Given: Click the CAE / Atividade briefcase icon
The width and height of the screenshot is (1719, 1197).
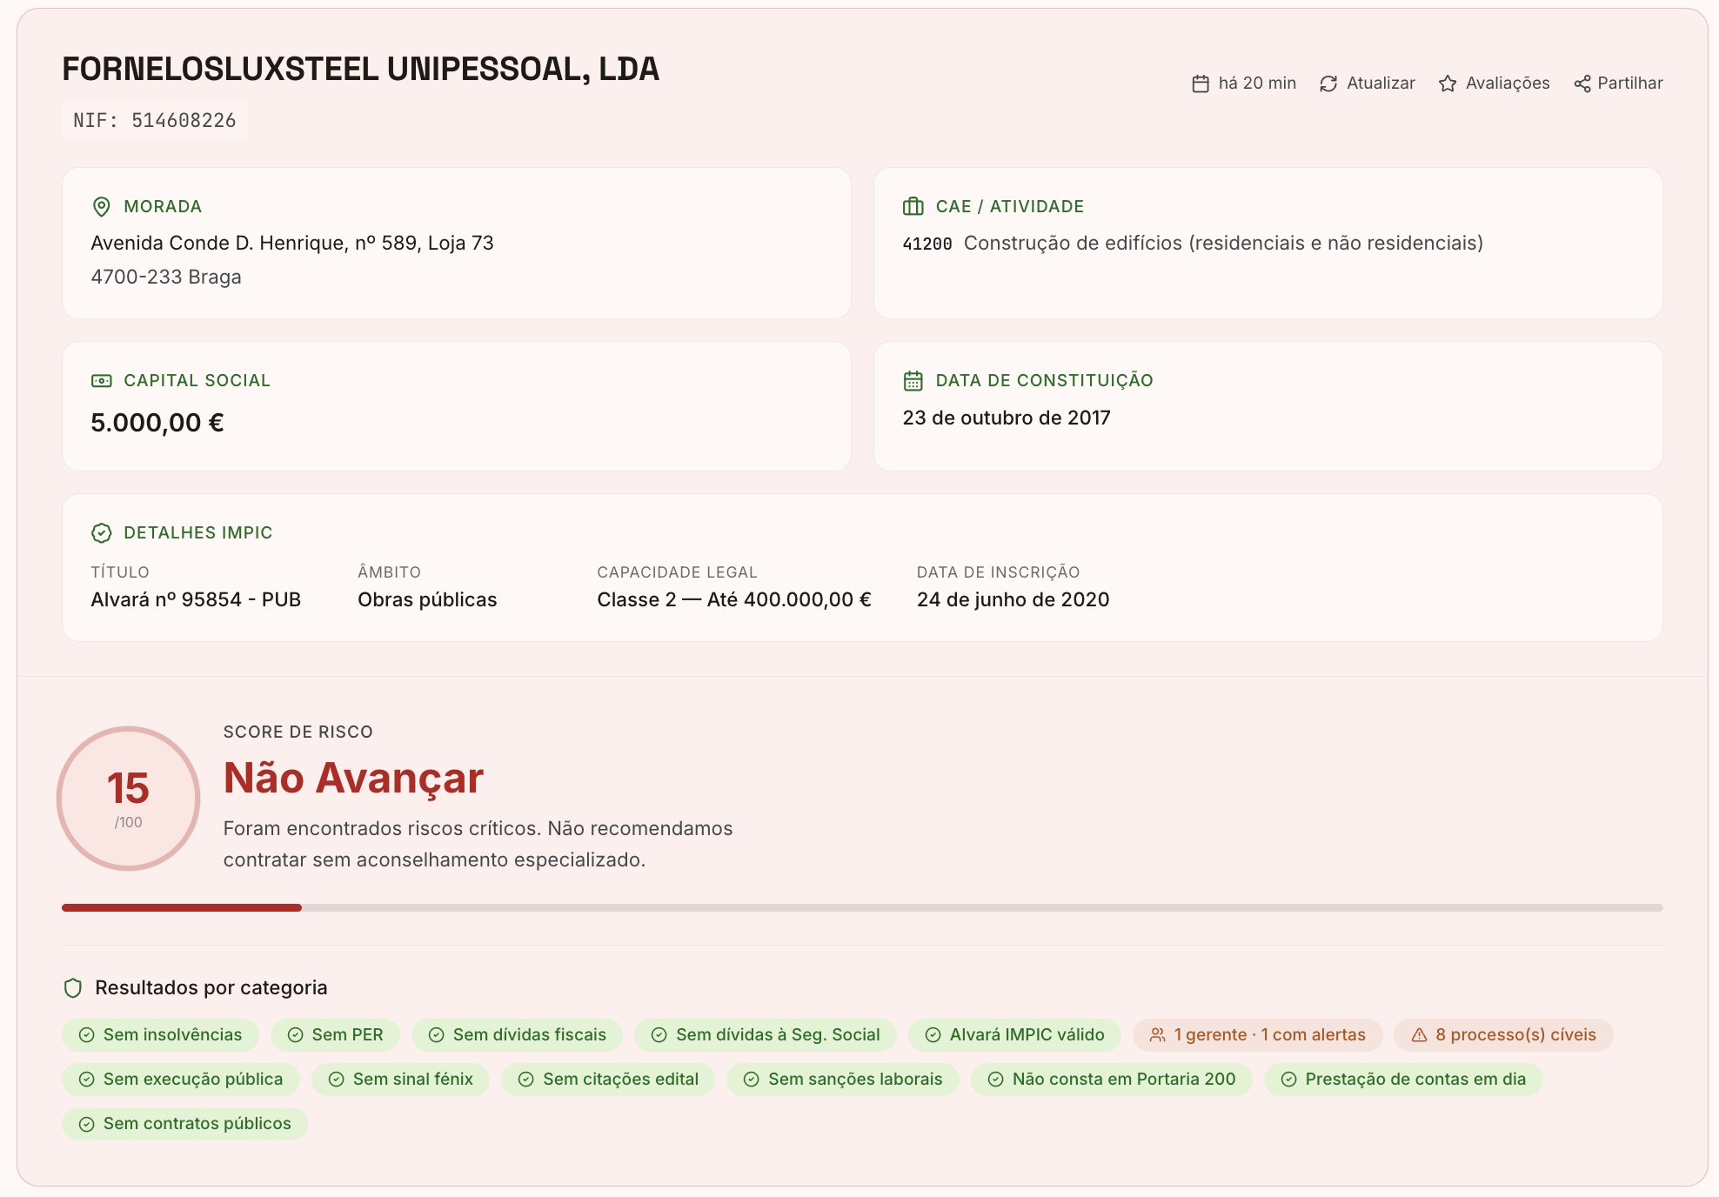Looking at the screenshot, I should click(913, 206).
